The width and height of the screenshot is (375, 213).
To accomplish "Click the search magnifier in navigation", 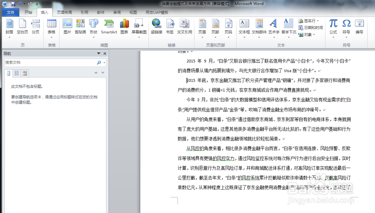I will click(99, 62).
